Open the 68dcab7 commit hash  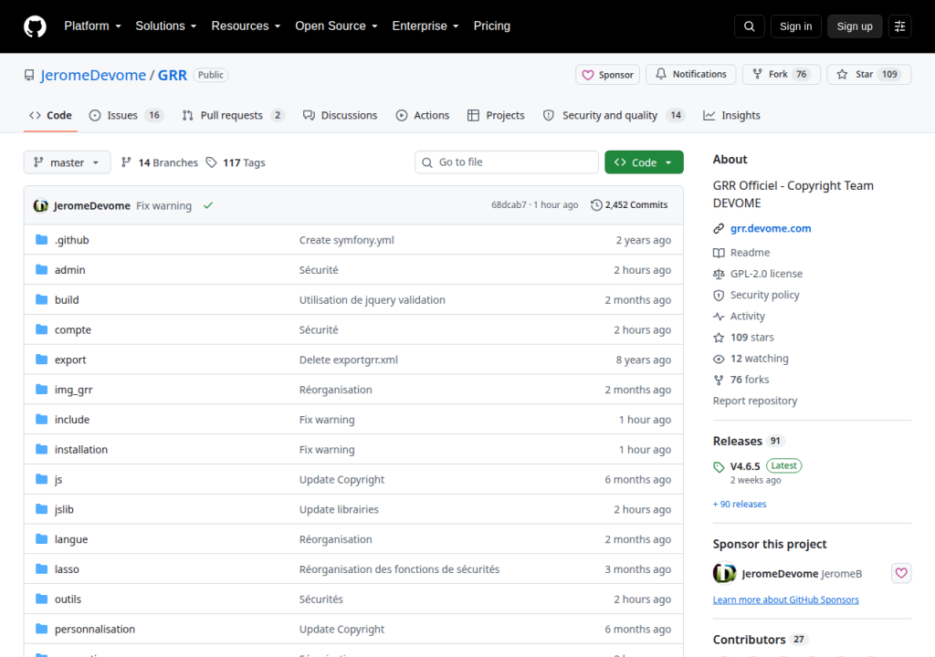point(509,205)
